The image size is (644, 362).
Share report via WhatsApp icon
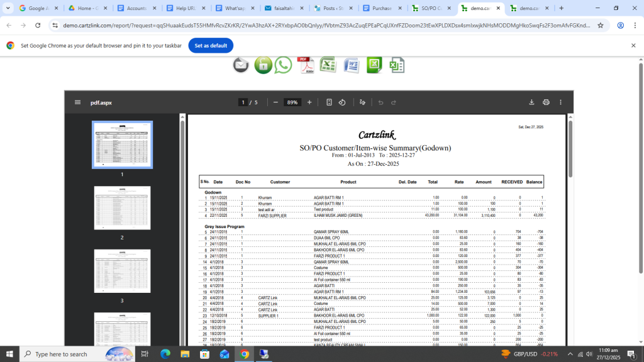coord(284,65)
